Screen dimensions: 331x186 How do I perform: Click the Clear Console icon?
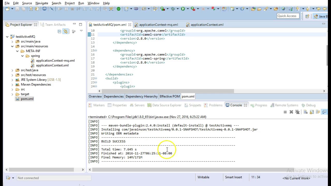tap(305, 112)
